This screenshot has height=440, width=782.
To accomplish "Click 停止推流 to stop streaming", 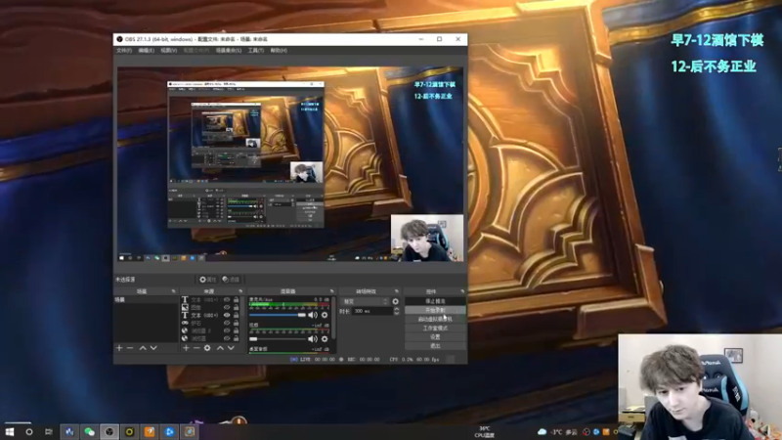I will (x=435, y=301).
